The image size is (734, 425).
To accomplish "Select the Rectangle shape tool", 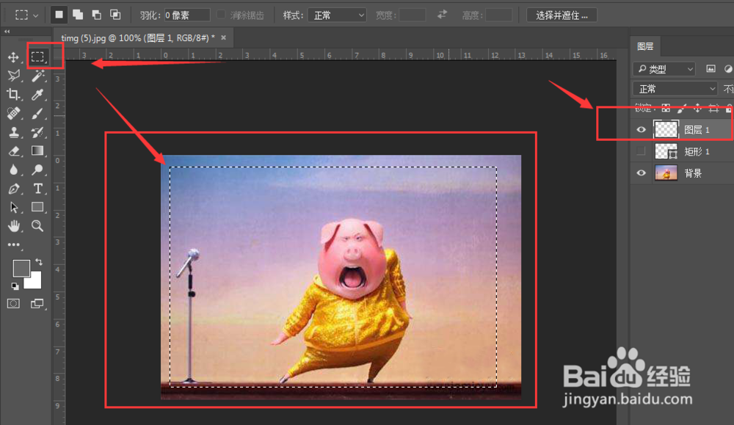I will click(37, 207).
